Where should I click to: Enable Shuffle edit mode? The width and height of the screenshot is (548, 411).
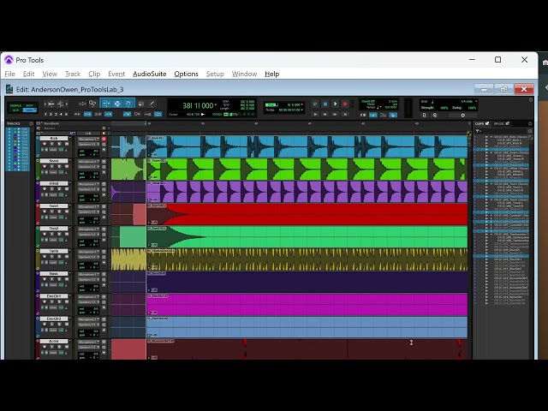(x=15, y=105)
